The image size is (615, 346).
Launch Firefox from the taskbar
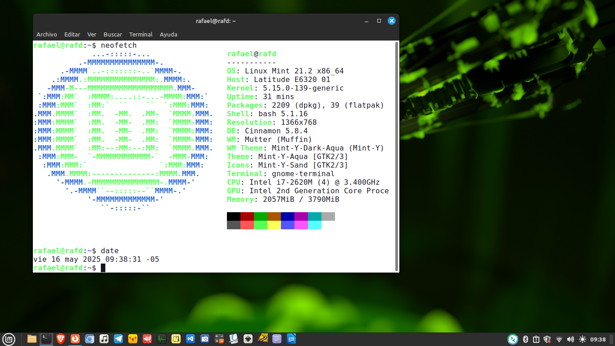click(75, 339)
